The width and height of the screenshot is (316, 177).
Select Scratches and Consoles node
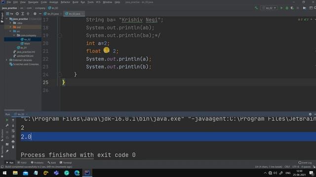(24, 64)
